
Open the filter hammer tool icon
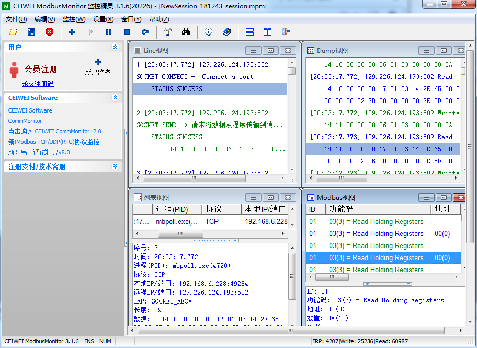click(167, 32)
